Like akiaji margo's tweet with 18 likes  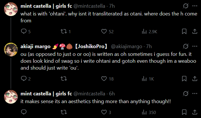click(104, 79)
